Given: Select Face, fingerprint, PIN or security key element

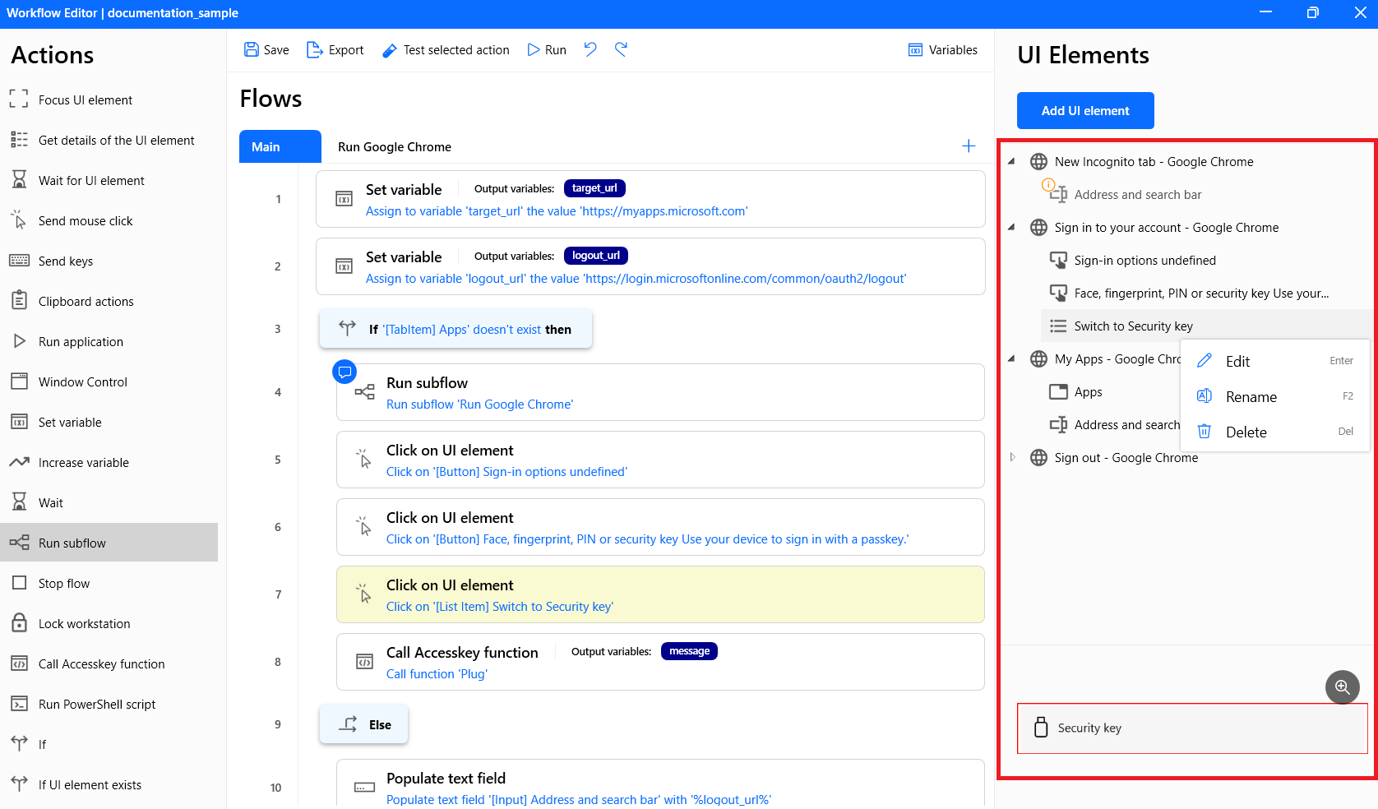Looking at the screenshot, I should click(x=1201, y=294).
